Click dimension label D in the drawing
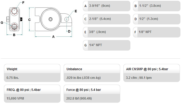Screen dimensions: 182x104 pos(69,31)
